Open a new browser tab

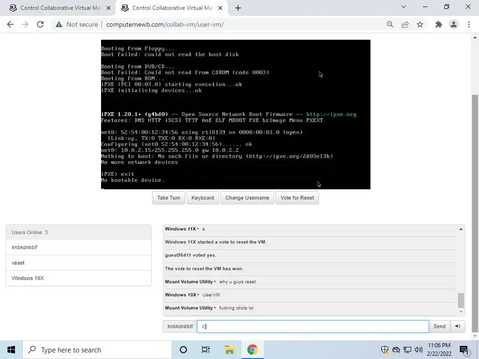(x=238, y=8)
